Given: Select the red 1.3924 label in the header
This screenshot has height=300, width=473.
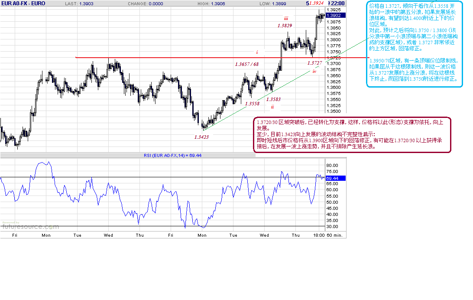Looking at the screenshot, I should (x=317, y=3).
